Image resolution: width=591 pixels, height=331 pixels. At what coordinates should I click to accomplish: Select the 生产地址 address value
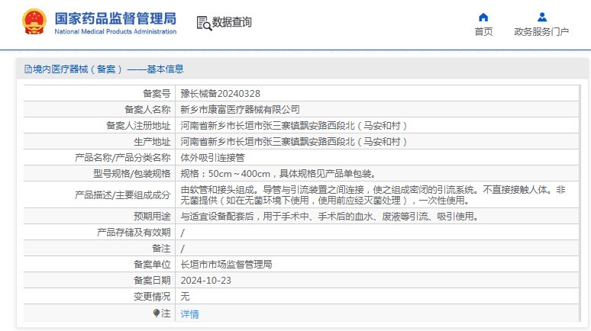click(294, 142)
